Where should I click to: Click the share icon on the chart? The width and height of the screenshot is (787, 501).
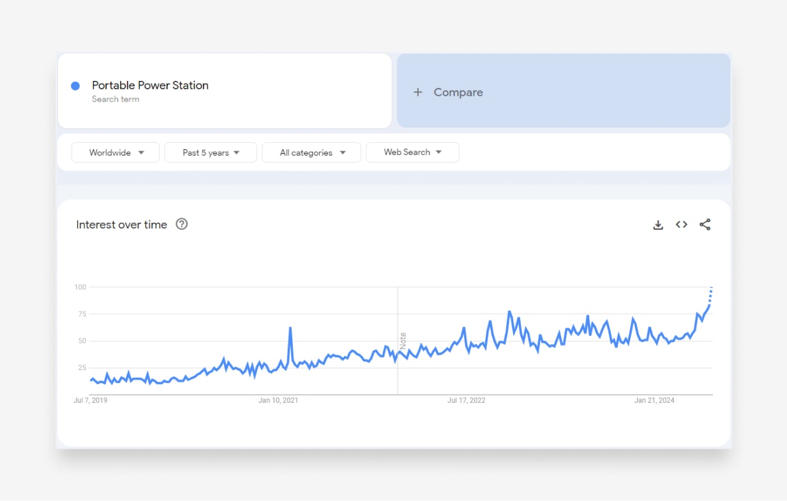coord(705,225)
